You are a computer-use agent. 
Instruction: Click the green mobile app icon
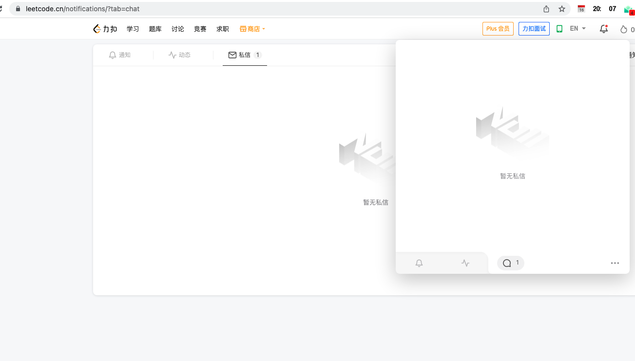[x=559, y=29]
